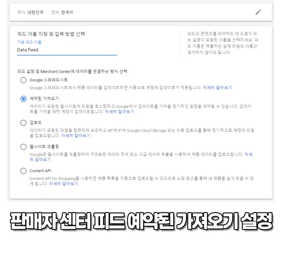Choose the Content API radio option
This screenshot has height=257, width=281.
tap(23, 171)
